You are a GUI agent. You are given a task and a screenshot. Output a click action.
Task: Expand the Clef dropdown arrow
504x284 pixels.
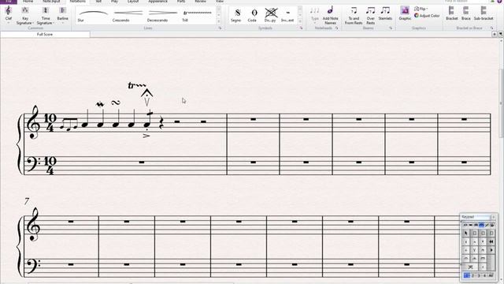(x=9, y=23)
